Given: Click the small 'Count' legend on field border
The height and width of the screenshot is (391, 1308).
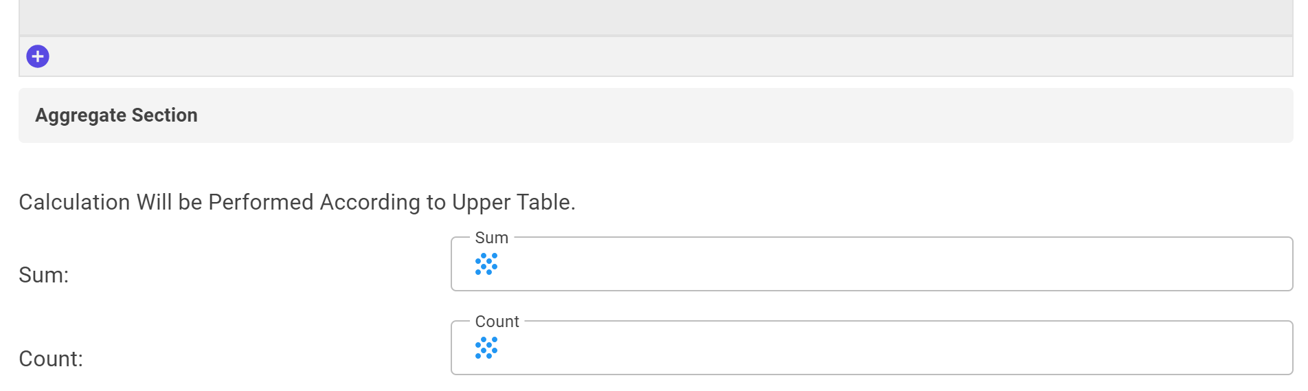Looking at the screenshot, I should (497, 322).
